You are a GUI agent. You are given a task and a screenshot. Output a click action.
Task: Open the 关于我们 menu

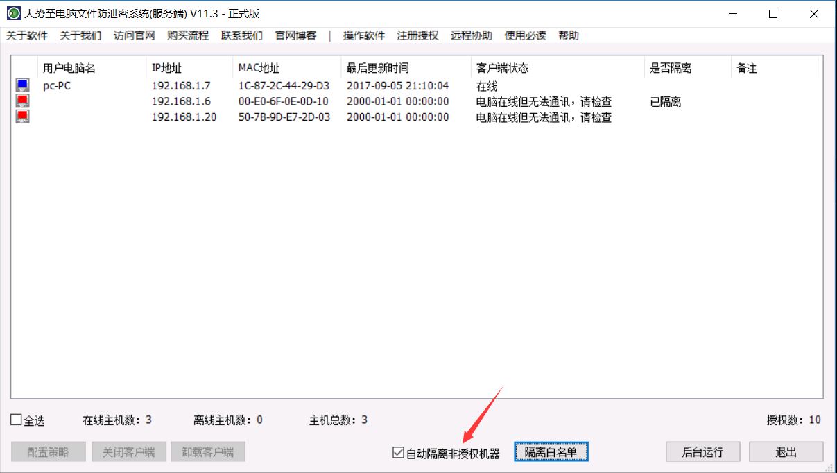tap(80, 35)
